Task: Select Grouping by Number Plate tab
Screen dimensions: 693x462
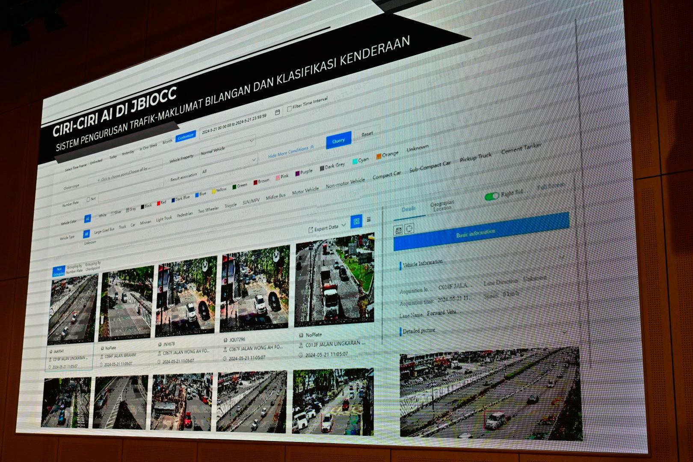Action: pyautogui.click(x=74, y=269)
